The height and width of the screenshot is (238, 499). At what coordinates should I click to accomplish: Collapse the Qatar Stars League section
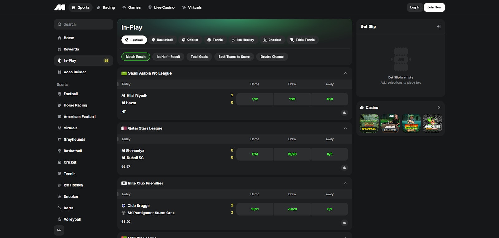pos(345,128)
